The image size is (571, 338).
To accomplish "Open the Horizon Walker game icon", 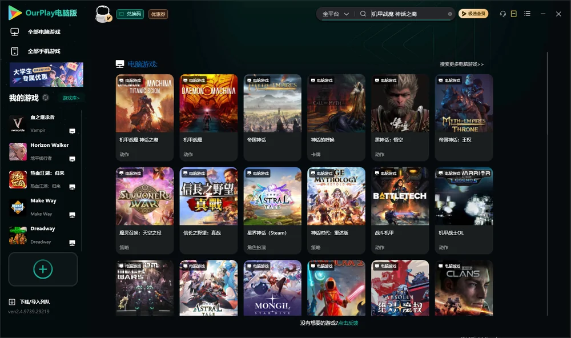I will [x=18, y=151].
